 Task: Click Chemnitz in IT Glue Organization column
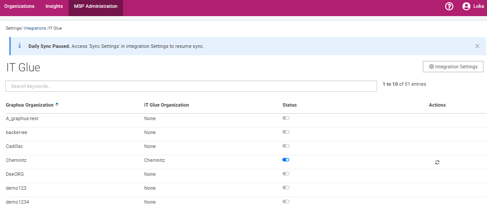(154, 160)
